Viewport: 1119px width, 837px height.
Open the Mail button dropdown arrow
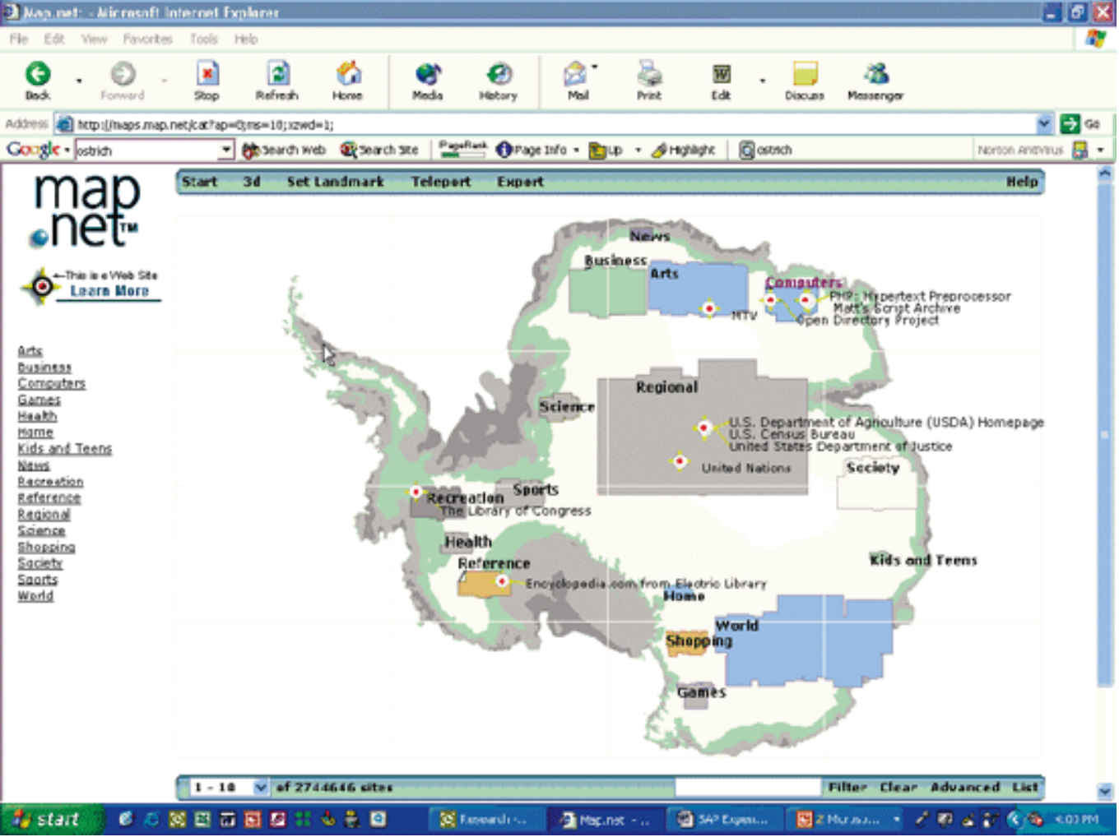click(595, 67)
